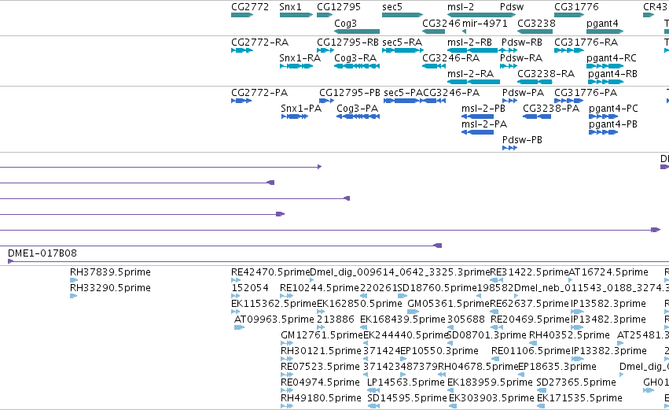Image resolution: width=669 pixels, height=410 pixels.
Task: Select the sec5 gene arrow
Action: (x=403, y=15)
